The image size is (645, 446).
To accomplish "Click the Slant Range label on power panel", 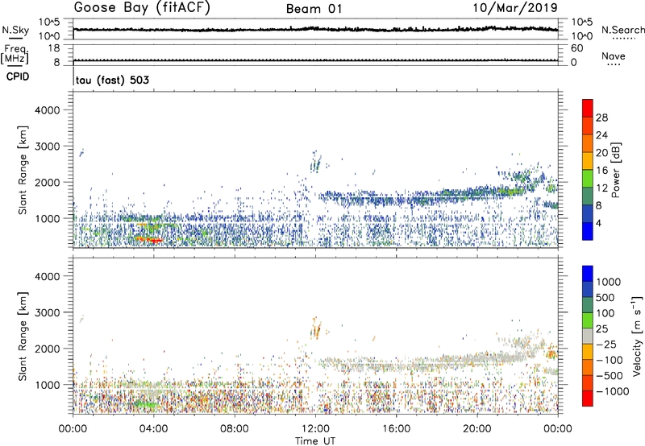I will tap(23, 170).
